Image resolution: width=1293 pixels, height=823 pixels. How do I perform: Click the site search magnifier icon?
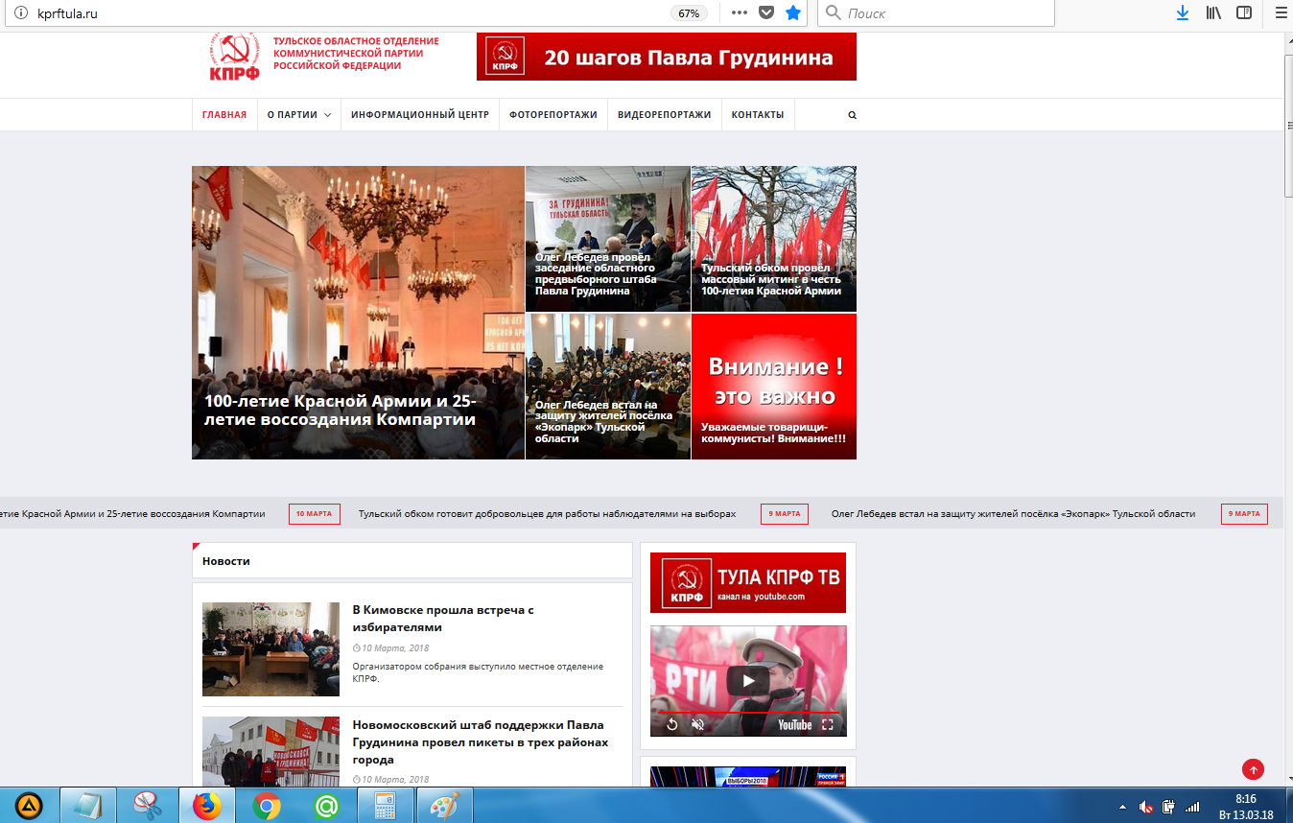point(852,115)
